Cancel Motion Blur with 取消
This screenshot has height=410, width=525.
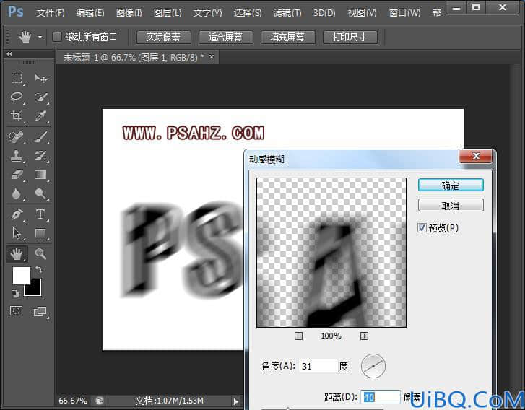(451, 205)
